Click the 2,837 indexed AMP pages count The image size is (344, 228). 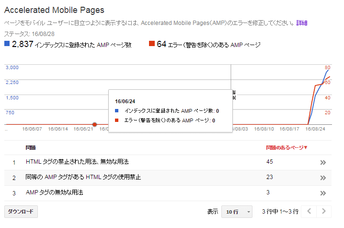pyautogui.click(x=23, y=45)
